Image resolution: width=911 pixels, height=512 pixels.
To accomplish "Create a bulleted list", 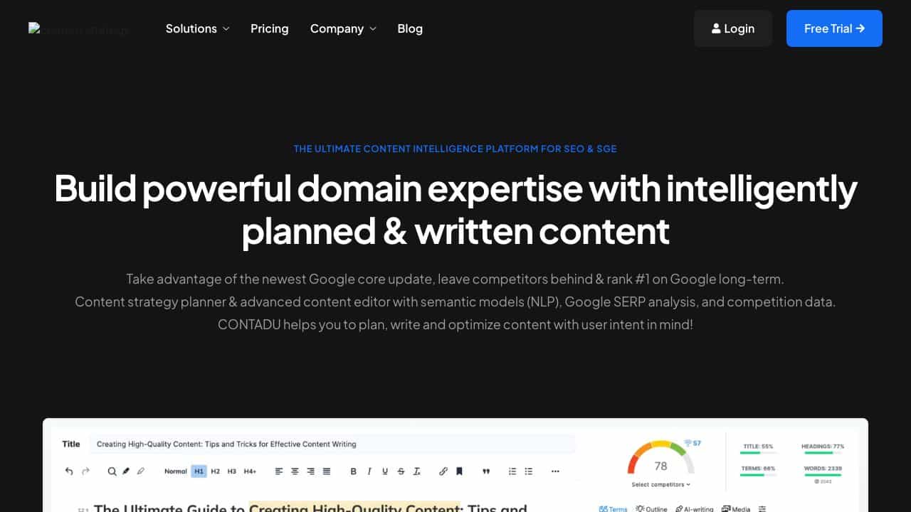I will (529, 471).
